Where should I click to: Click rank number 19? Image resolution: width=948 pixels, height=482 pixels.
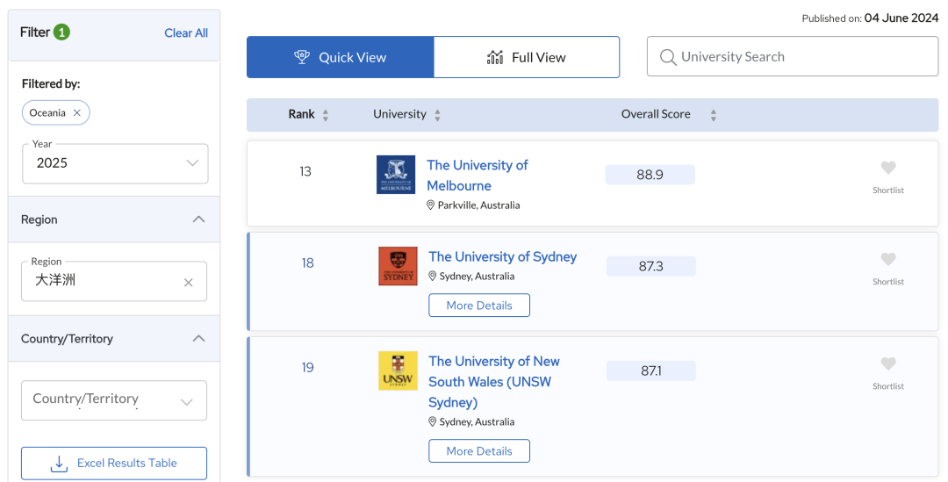pyautogui.click(x=308, y=368)
